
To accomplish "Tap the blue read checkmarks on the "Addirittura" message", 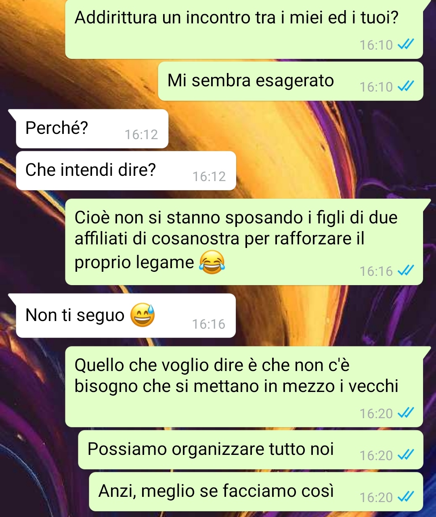I will pos(406,44).
